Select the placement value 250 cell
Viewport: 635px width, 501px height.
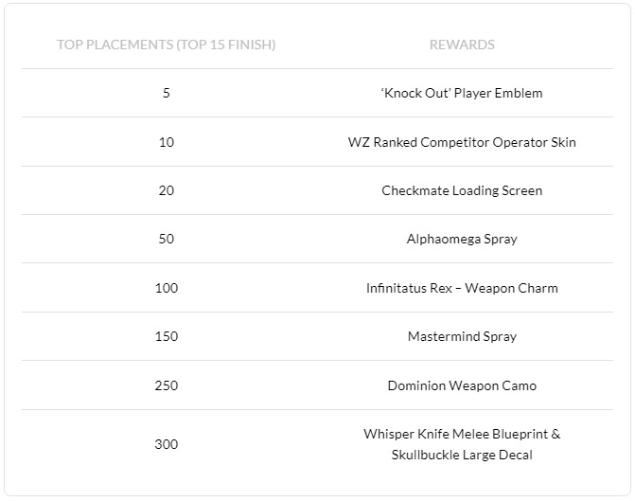click(x=166, y=385)
